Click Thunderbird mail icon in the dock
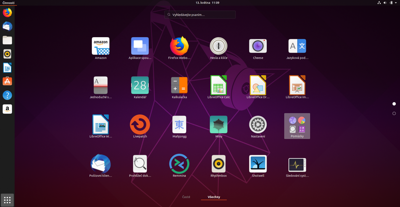Image resolution: width=400 pixels, height=207 pixels. pyautogui.click(x=7, y=26)
